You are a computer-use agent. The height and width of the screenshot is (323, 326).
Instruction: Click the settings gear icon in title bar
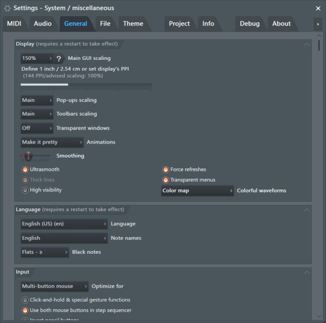pyautogui.click(x=7, y=8)
